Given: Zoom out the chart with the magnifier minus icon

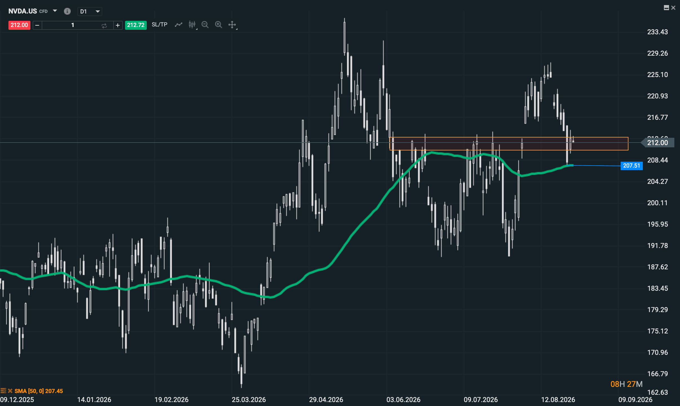Looking at the screenshot, I should [x=205, y=25].
